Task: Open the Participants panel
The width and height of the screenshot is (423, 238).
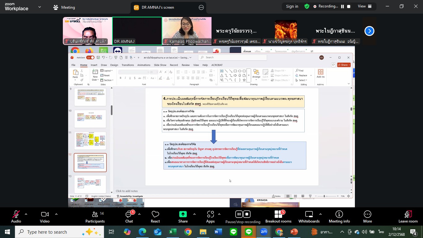Action: 95,216
